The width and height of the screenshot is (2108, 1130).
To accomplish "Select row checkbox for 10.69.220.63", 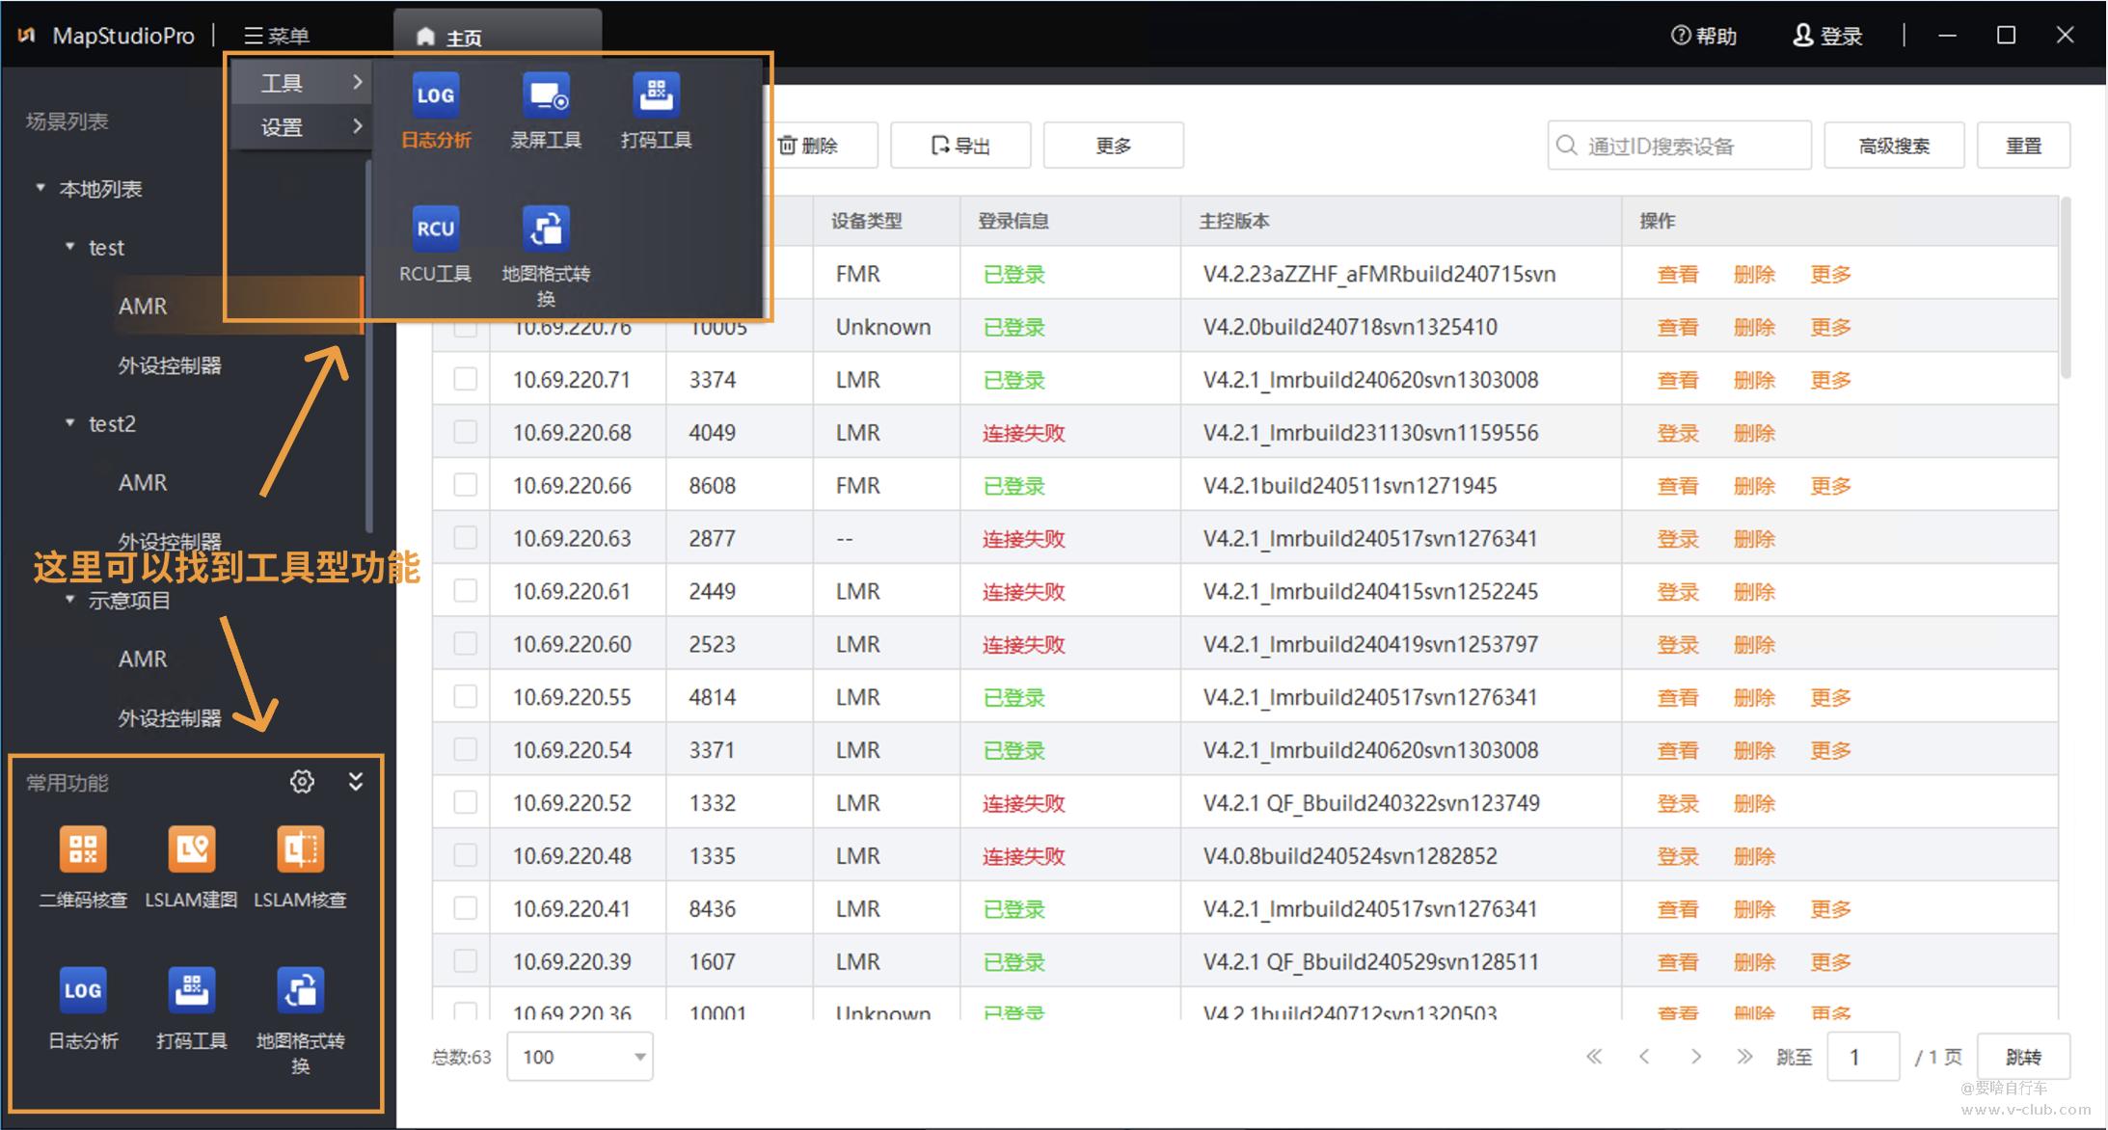I will click(x=465, y=538).
